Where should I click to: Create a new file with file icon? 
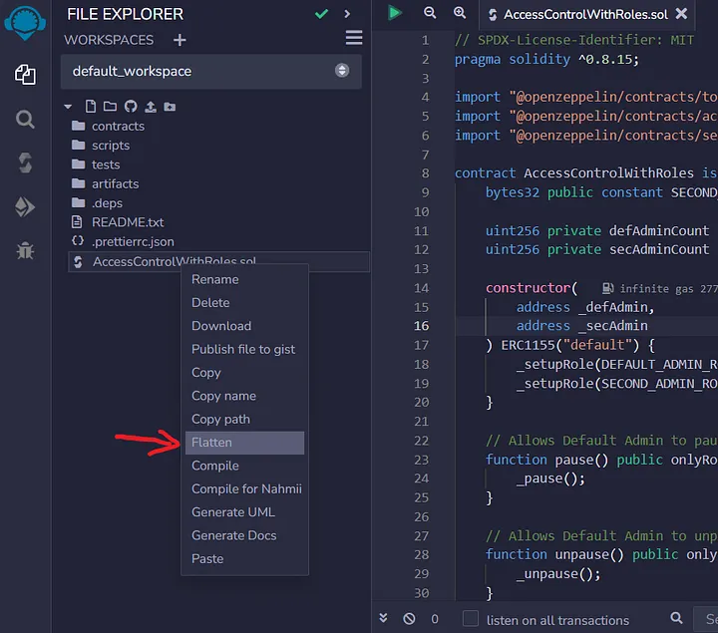pos(91,107)
